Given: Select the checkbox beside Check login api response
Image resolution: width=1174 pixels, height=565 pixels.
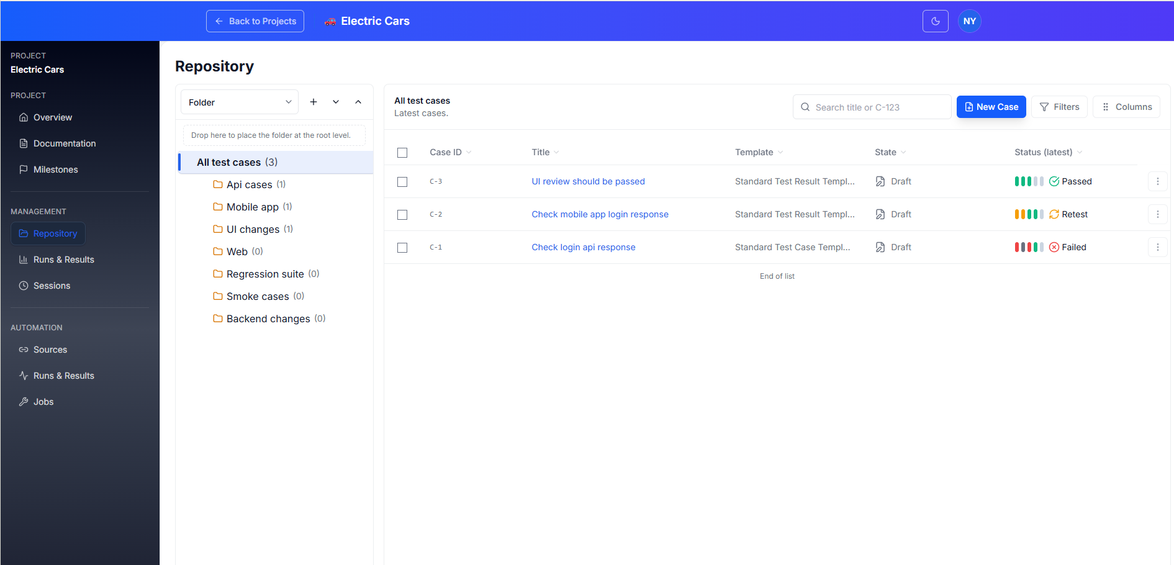Looking at the screenshot, I should [x=402, y=247].
